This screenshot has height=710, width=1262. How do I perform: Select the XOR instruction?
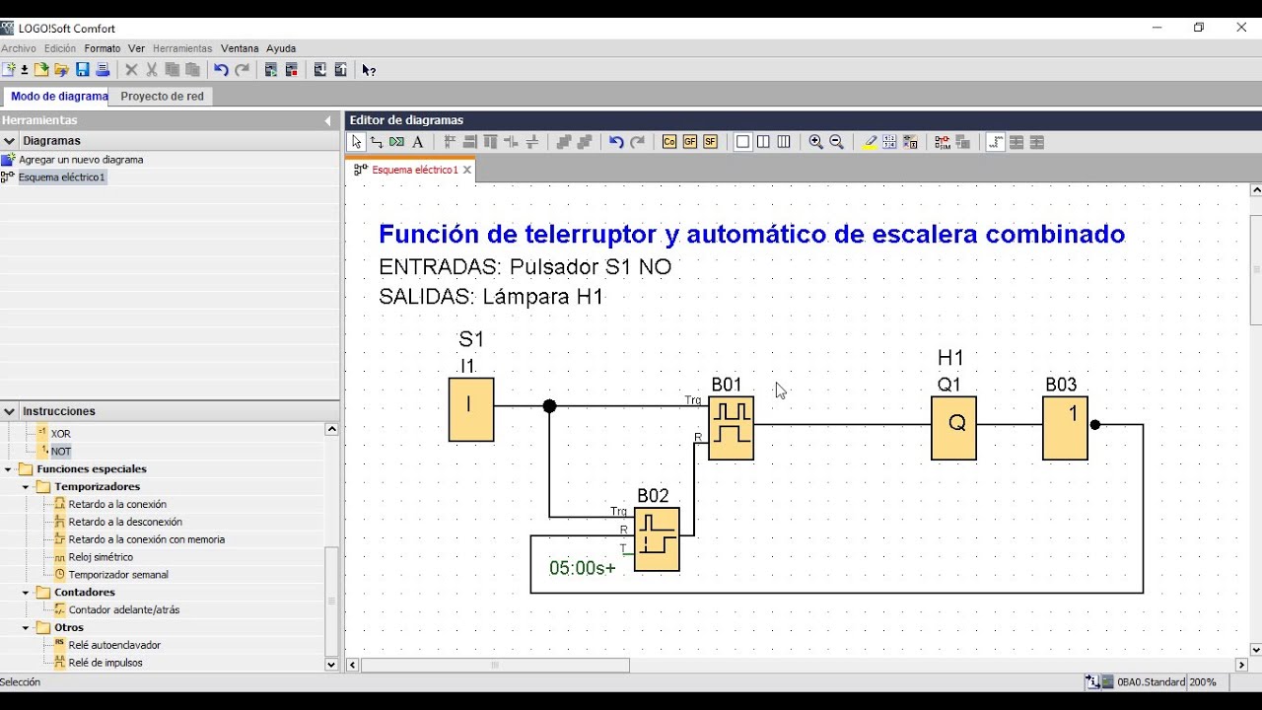coord(60,434)
